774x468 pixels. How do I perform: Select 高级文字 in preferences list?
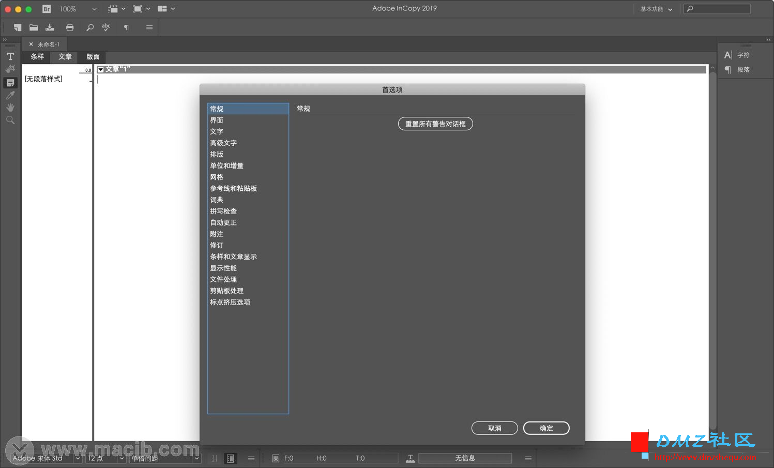pyautogui.click(x=248, y=143)
